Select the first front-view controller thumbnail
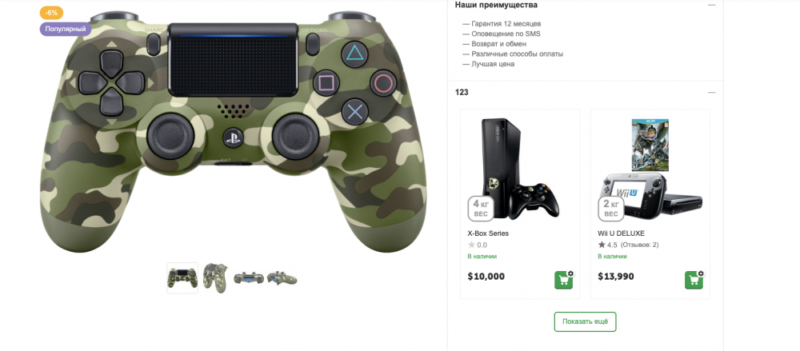Screen dimensions: 800x351 click(x=182, y=278)
